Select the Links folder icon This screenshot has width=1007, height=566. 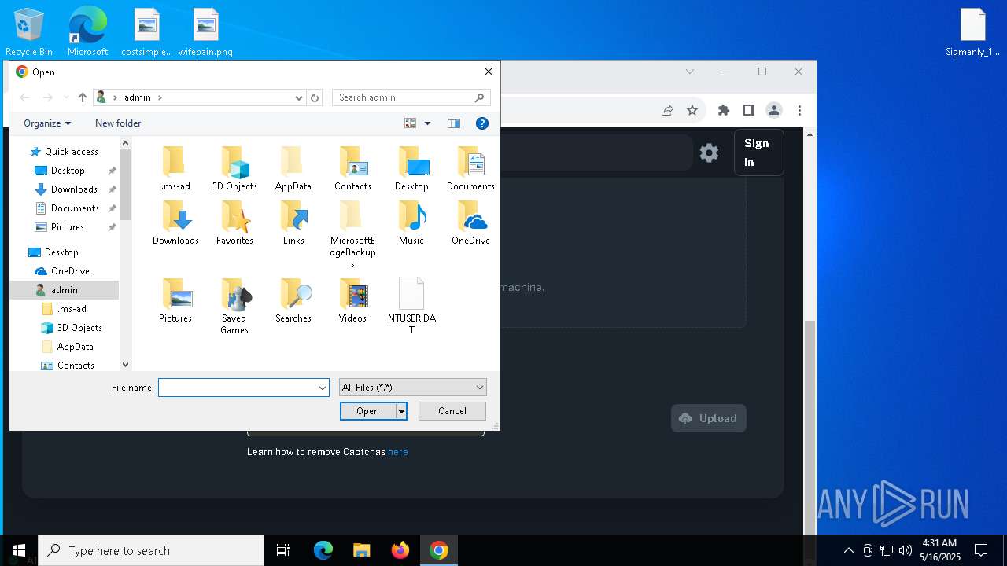point(293,222)
